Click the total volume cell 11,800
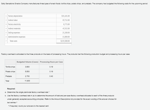 coord(27,81)
